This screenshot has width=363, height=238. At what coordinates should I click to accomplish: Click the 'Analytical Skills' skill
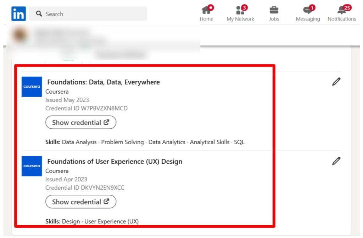click(x=210, y=142)
